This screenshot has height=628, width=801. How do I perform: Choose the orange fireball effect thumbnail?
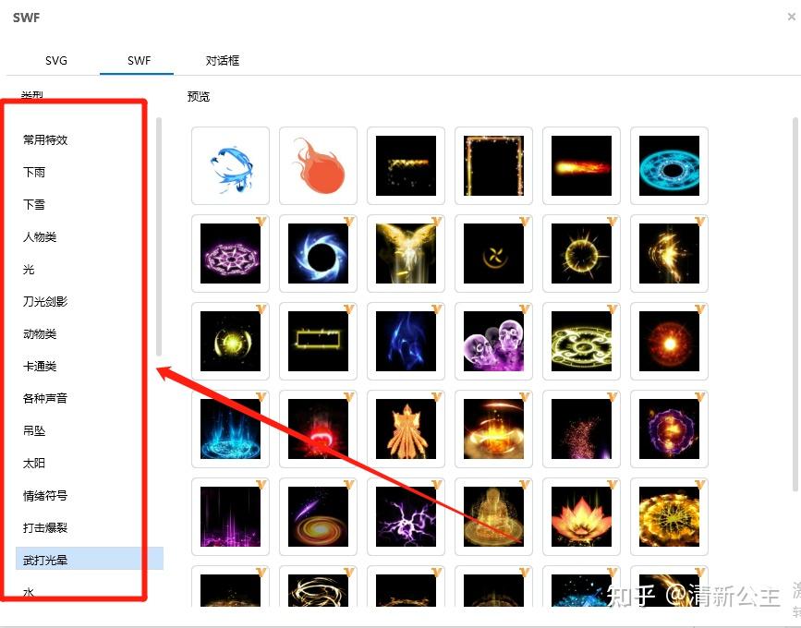point(318,166)
